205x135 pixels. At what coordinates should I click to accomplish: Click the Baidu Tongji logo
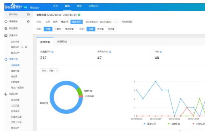[x=13, y=7]
